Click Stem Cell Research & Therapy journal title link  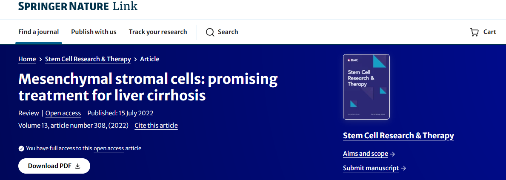398,136
